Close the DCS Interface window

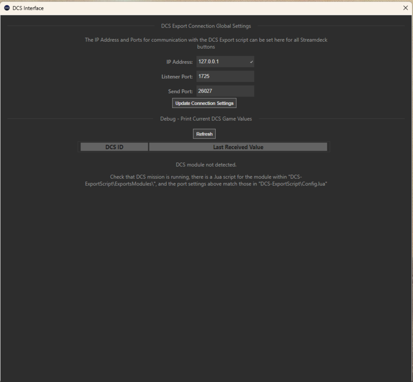click(405, 8)
